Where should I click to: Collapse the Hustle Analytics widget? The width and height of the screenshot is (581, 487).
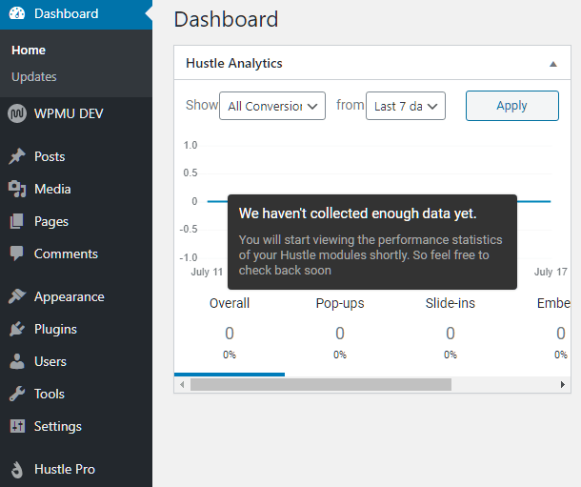tap(552, 64)
